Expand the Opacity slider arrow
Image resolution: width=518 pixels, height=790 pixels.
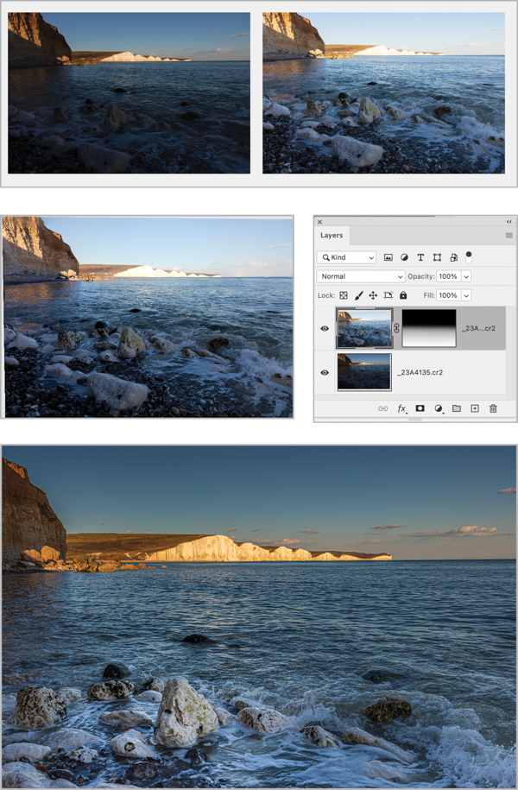pyautogui.click(x=466, y=276)
